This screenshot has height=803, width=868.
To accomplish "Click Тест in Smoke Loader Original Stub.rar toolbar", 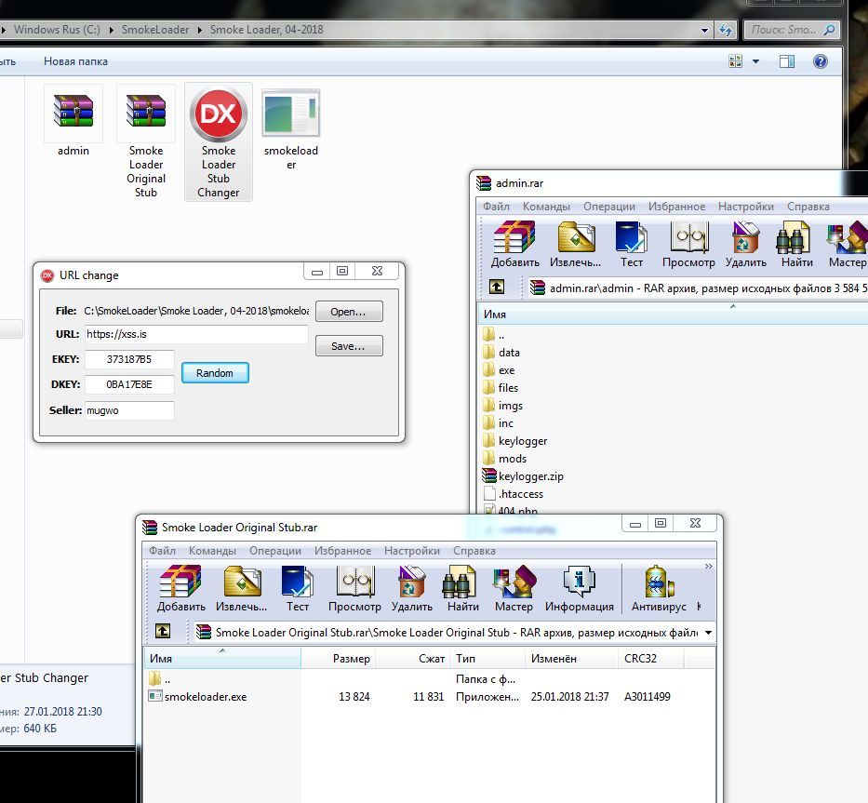I will pos(298,589).
